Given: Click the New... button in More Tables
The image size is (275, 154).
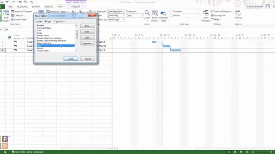Looking at the screenshot, I should [x=88, y=26].
